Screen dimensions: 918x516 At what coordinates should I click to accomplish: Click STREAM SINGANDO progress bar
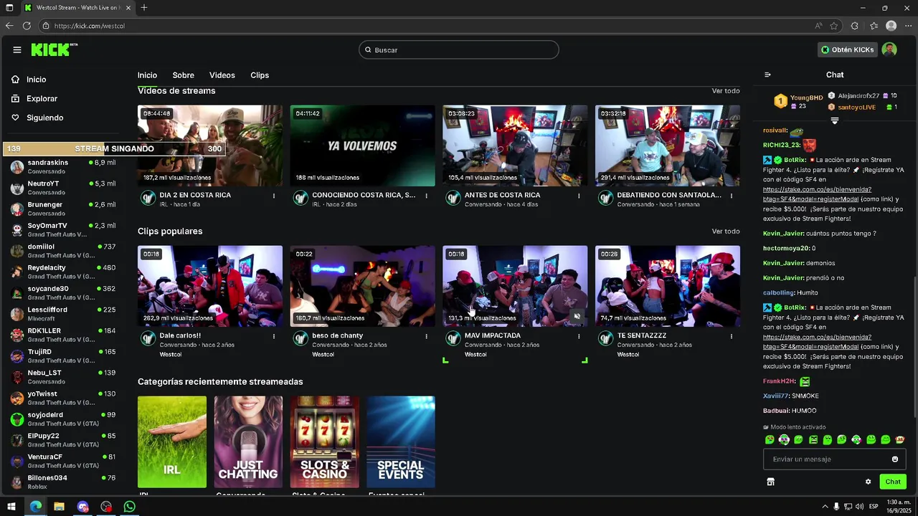click(115, 149)
